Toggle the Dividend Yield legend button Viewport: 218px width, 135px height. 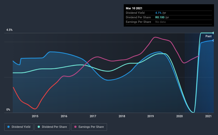click(19, 127)
